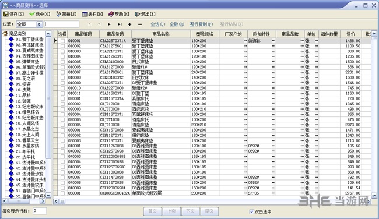The width and height of the screenshot is (379, 219).
Task: Click the window's application icon in title bar
Action: 5,5
